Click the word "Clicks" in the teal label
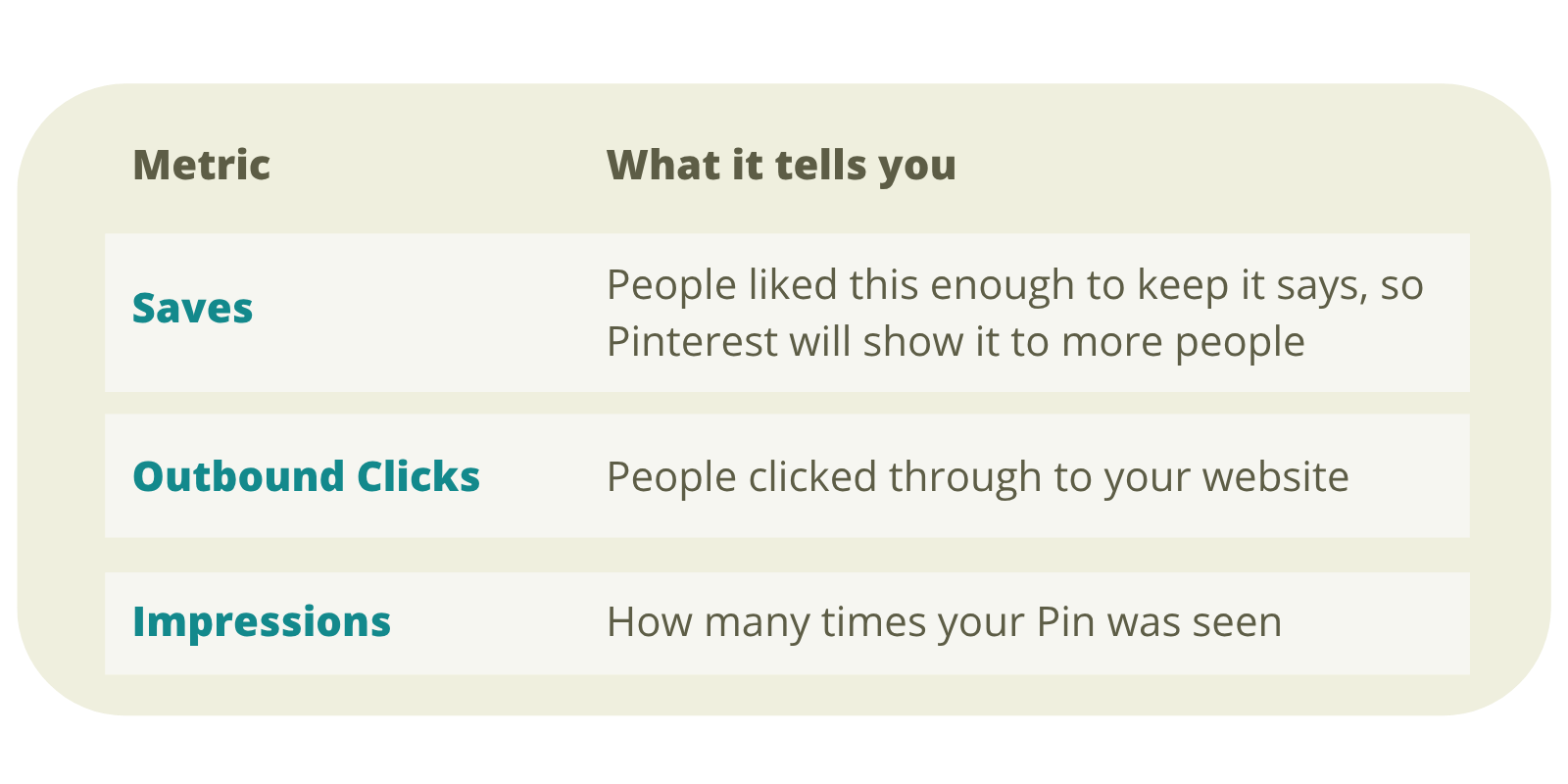Image resolution: width=1568 pixels, height=784 pixels. point(418,476)
